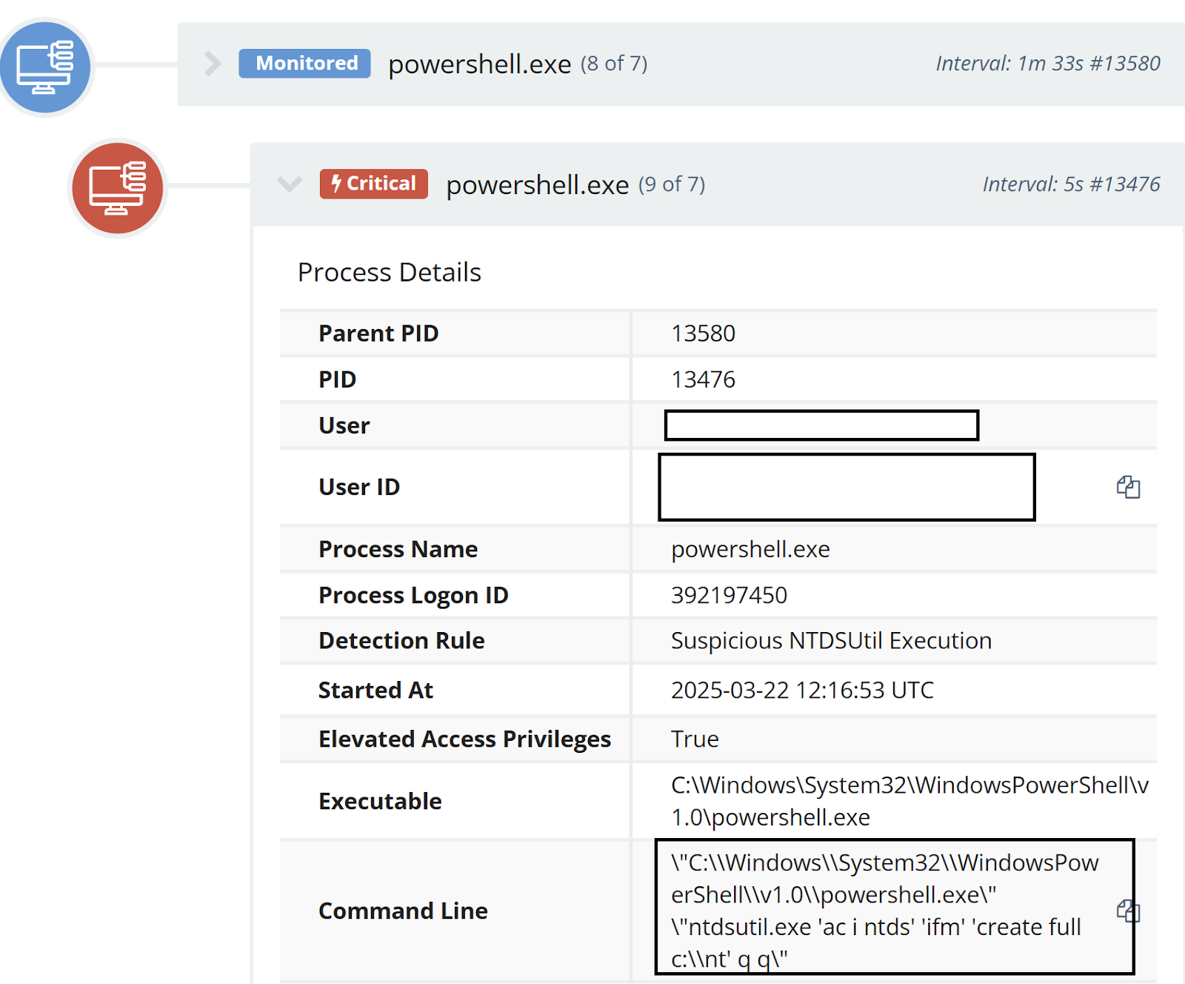Click the redacted User field box
Screen dimensions: 1185x984
(x=821, y=425)
